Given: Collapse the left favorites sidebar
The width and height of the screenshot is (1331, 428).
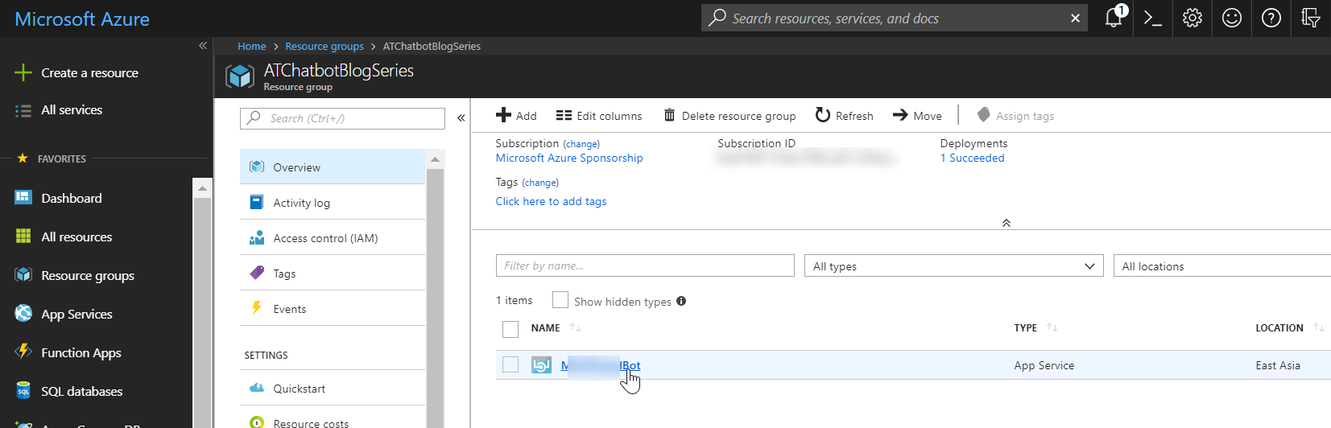Looking at the screenshot, I should [203, 46].
